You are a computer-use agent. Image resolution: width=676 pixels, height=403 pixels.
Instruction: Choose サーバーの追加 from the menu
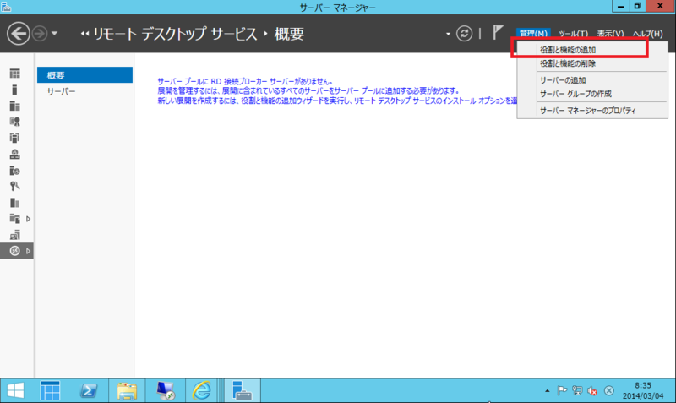coord(592,80)
